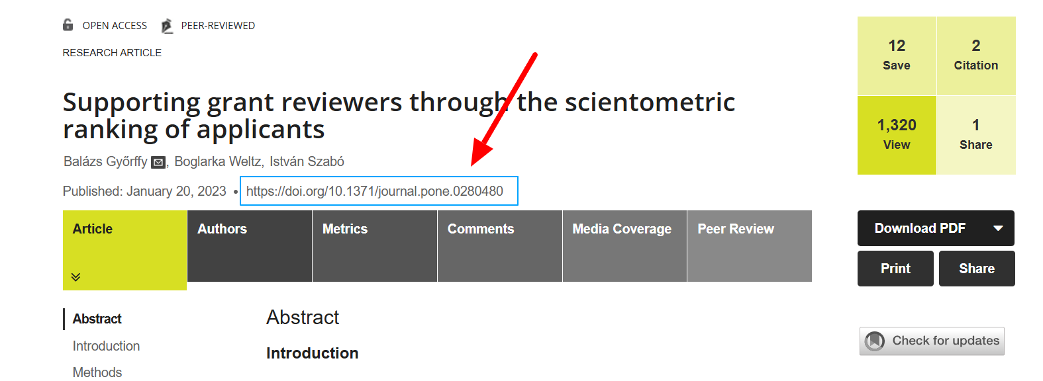Expand the Article tab's double chevron

pyautogui.click(x=76, y=276)
